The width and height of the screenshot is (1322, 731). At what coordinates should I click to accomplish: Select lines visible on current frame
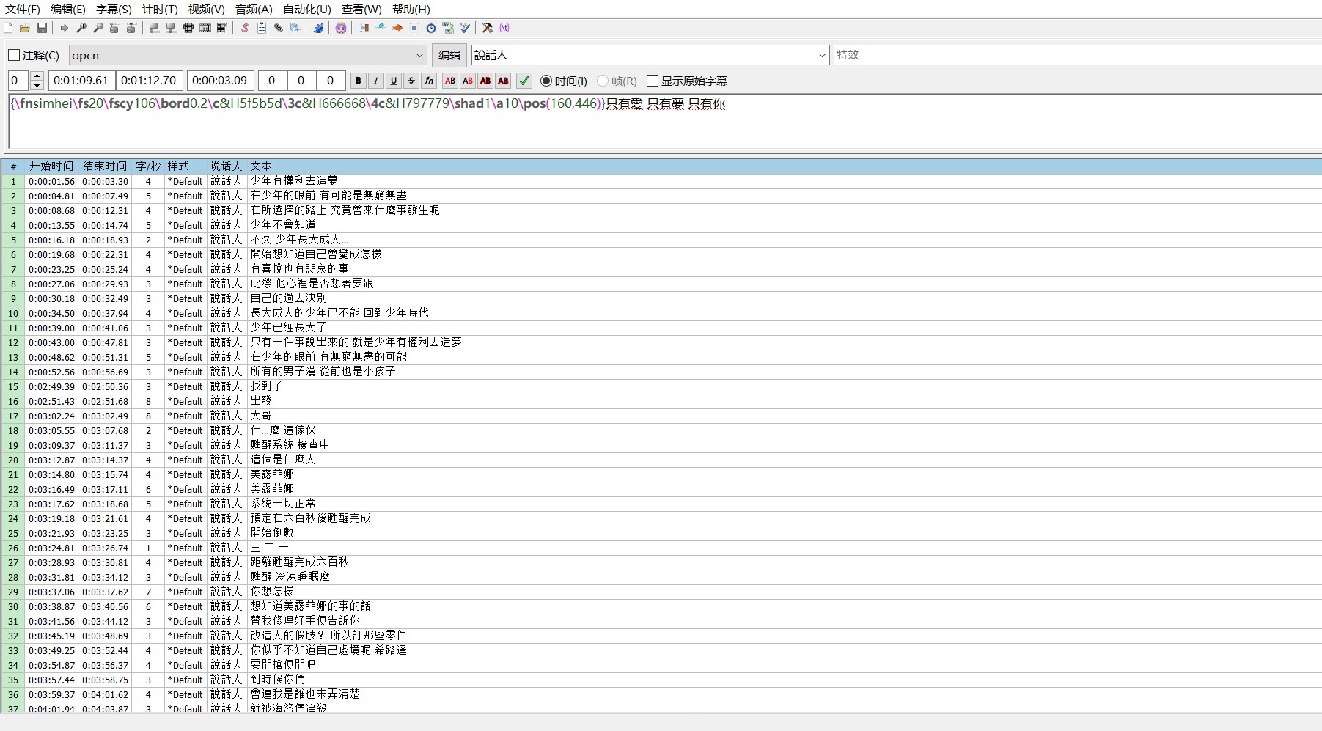click(x=188, y=28)
